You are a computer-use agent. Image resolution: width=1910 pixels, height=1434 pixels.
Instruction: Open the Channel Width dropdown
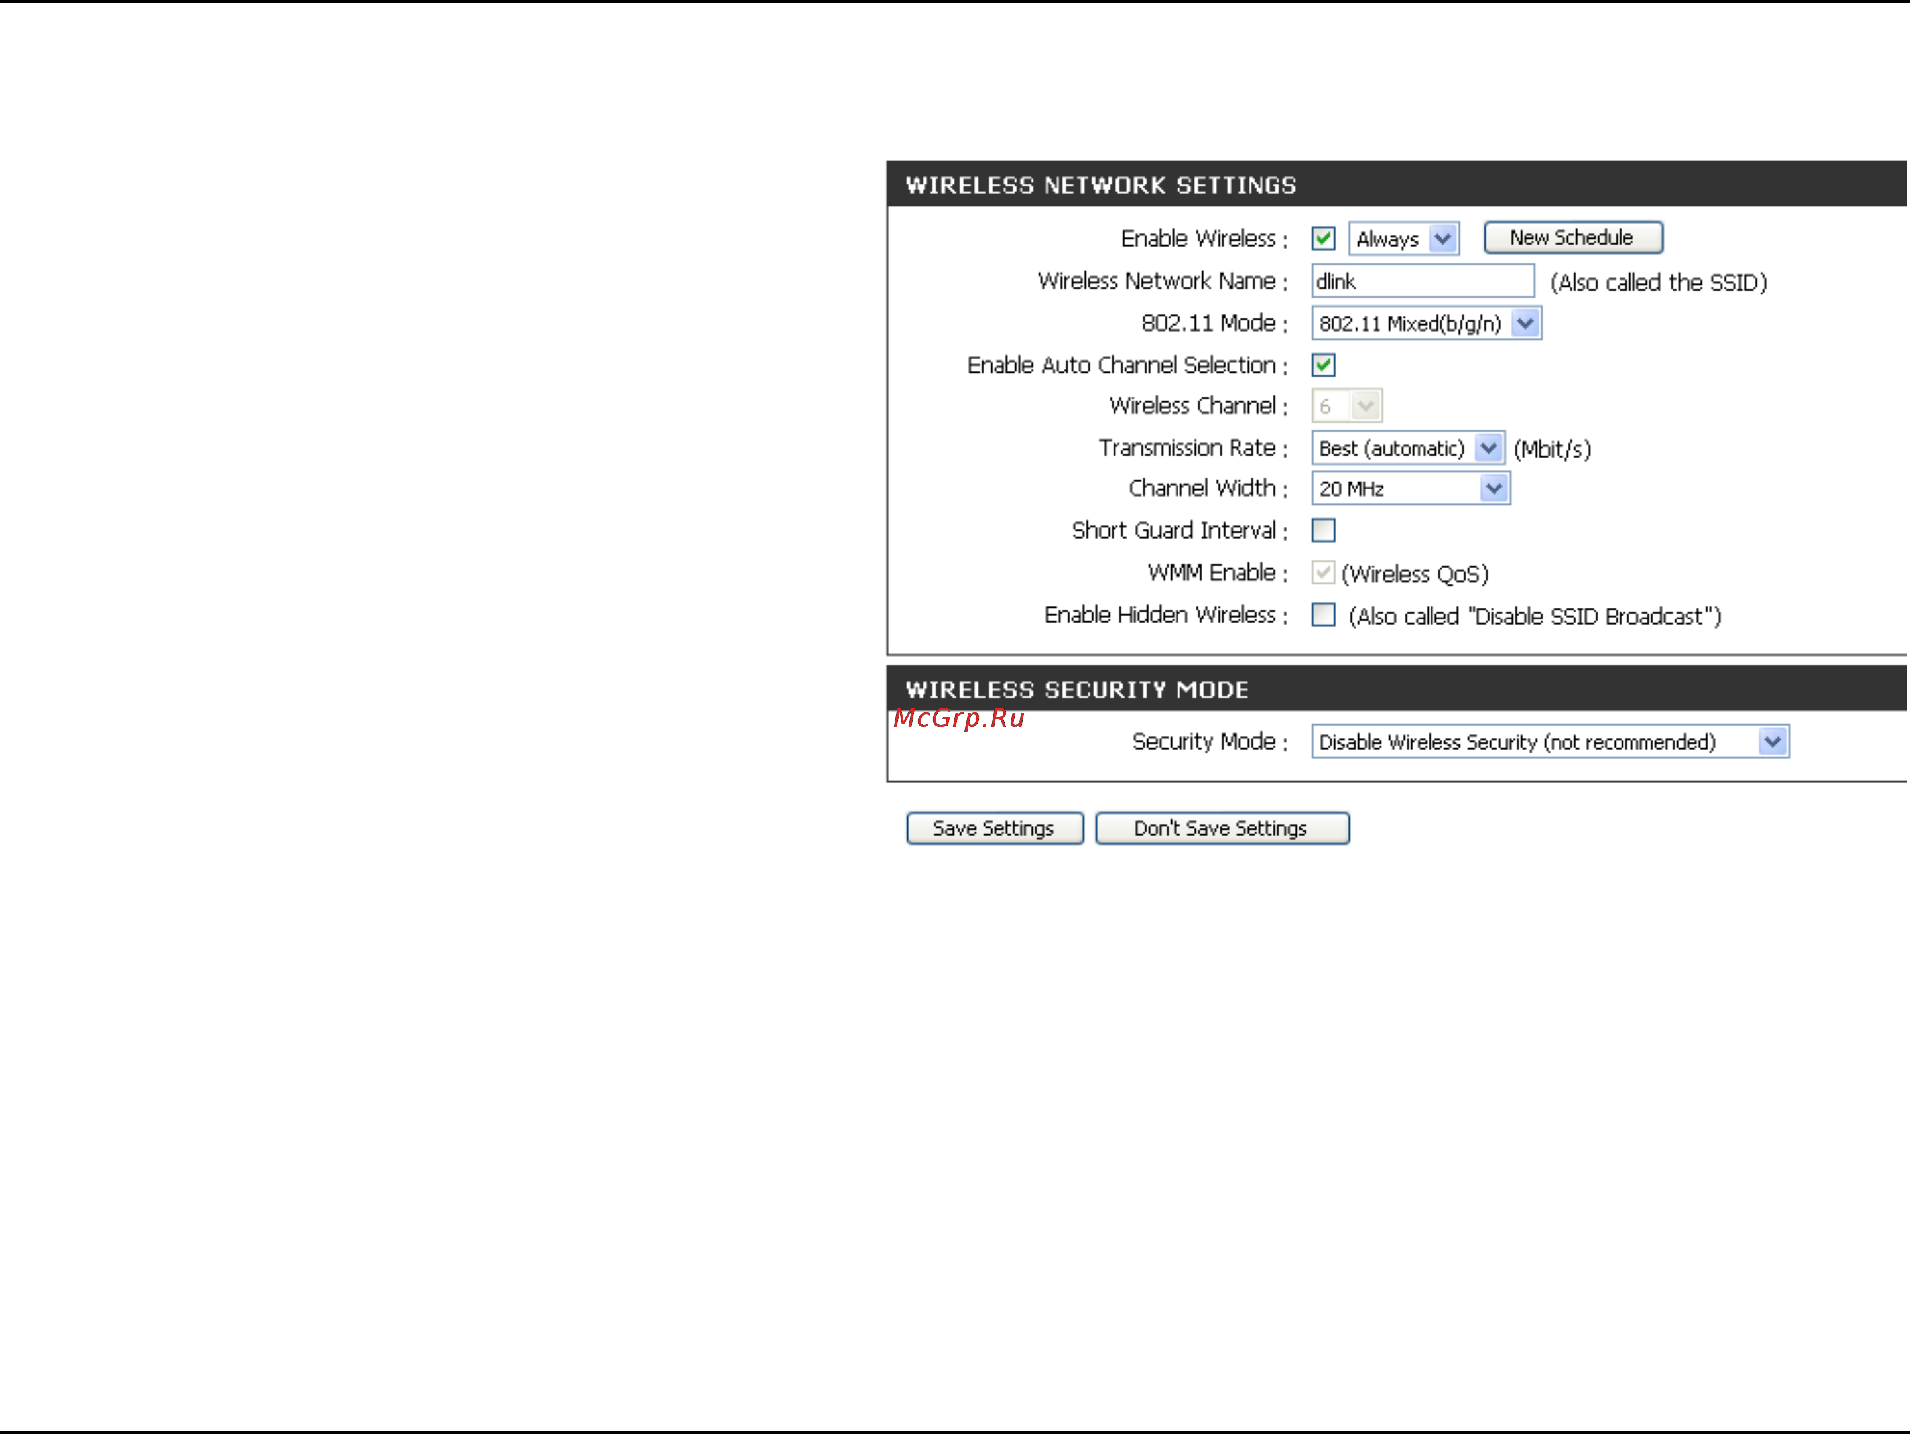[x=1411, y=489]
